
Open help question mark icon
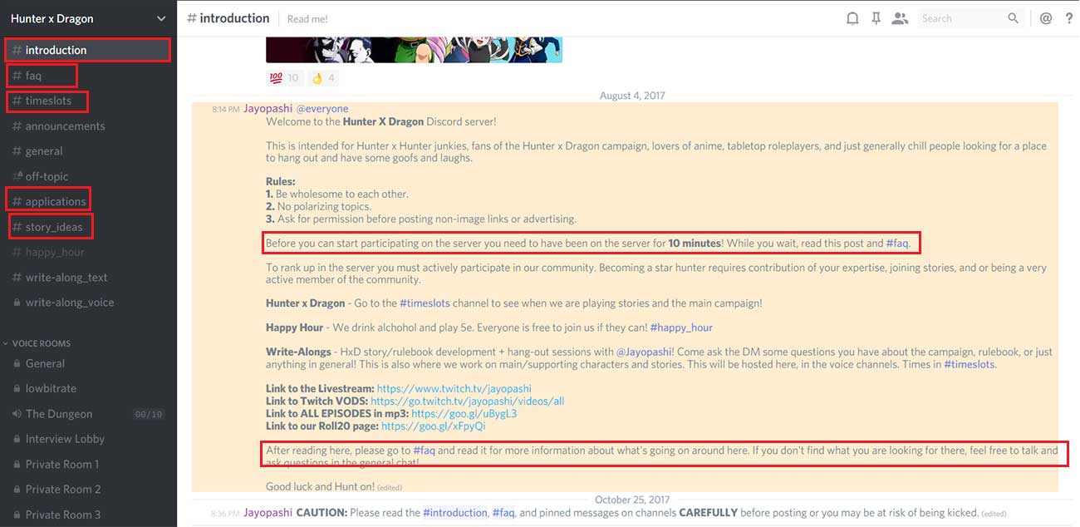[x=1069, y=18]
